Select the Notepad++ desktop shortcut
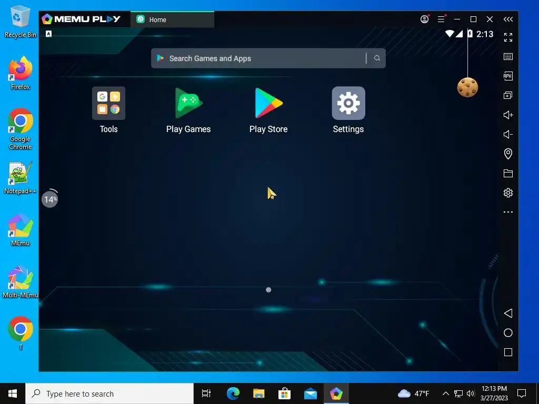The image size is (539, 404). [x=21, y=178]
